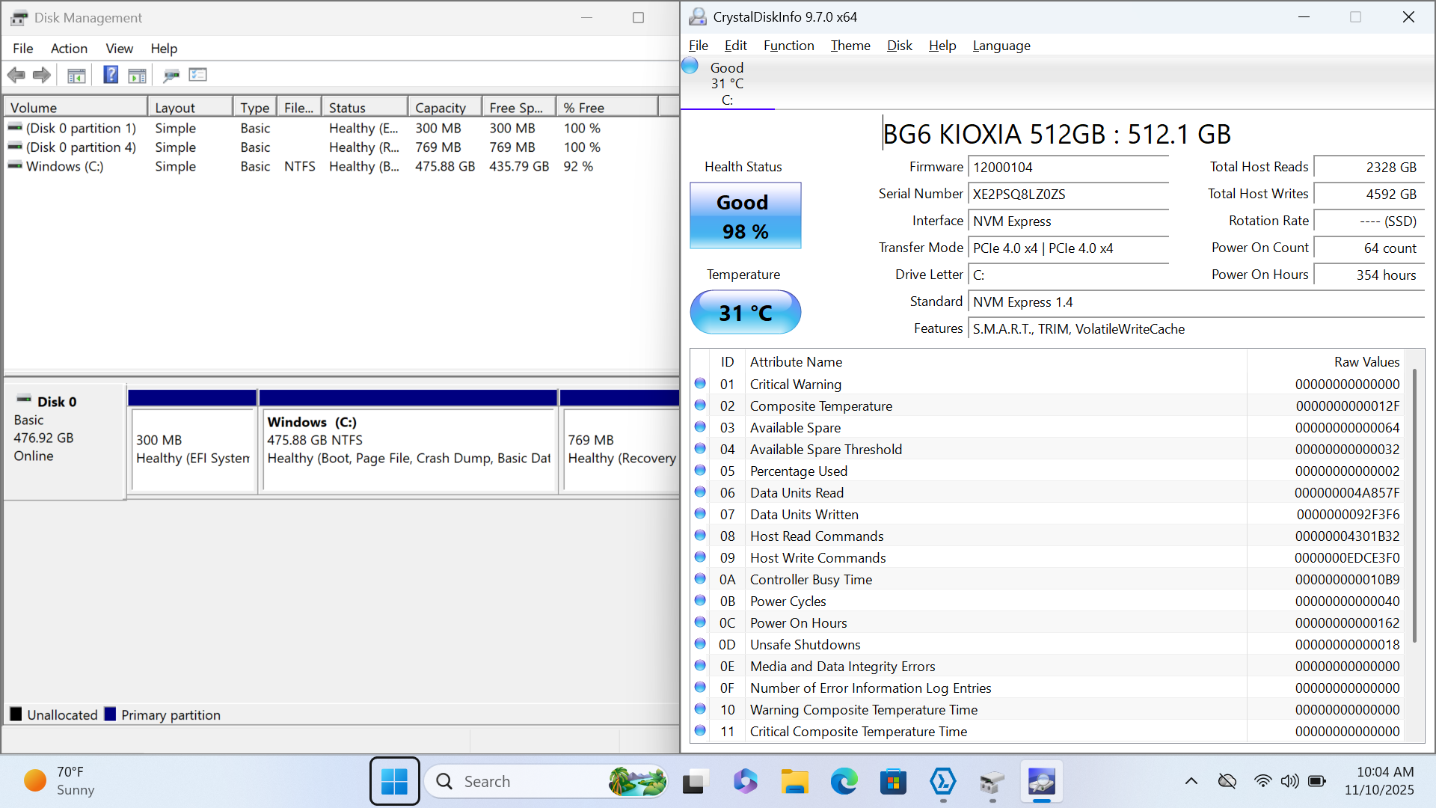Open the checklist settings toolbar icon

(198, 75)
